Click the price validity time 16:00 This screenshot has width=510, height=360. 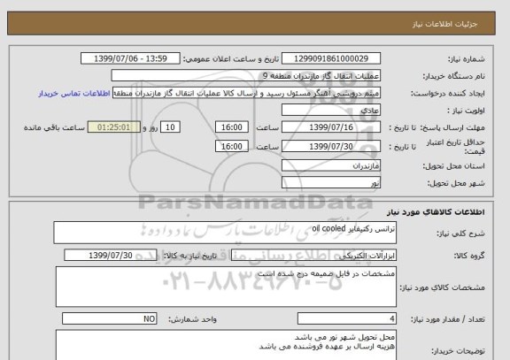[x=232, y=146]
